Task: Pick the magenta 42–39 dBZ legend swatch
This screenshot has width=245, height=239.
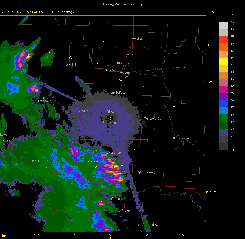Action: click(223, 89)
